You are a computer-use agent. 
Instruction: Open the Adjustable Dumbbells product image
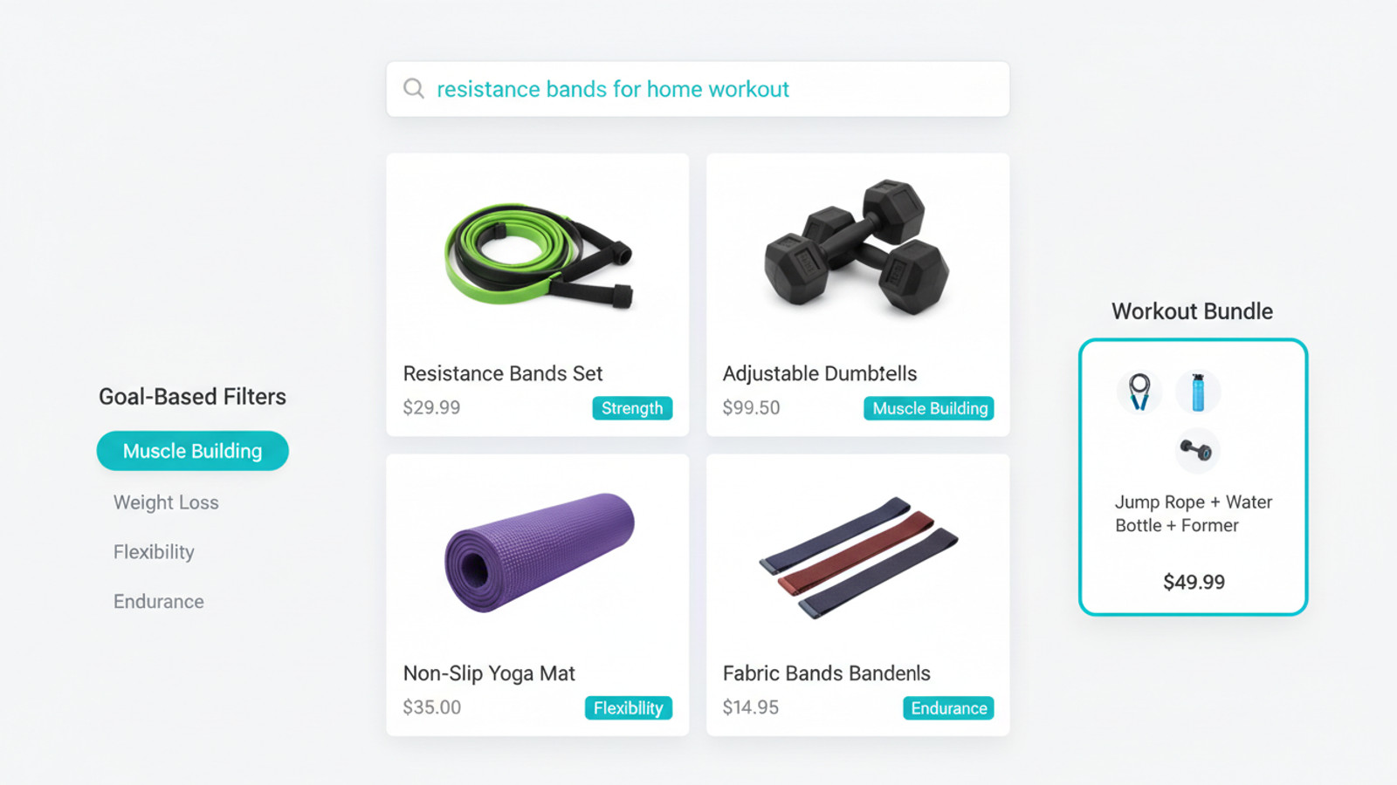[x=857, y=247]
